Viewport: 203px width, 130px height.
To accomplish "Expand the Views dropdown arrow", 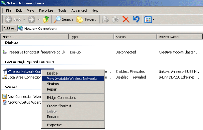I will (x=153, y=20).
